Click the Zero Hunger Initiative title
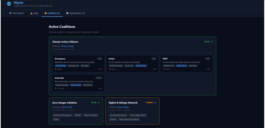The height and width of the screenshot is (128, 265). click(x=64, y=103)
